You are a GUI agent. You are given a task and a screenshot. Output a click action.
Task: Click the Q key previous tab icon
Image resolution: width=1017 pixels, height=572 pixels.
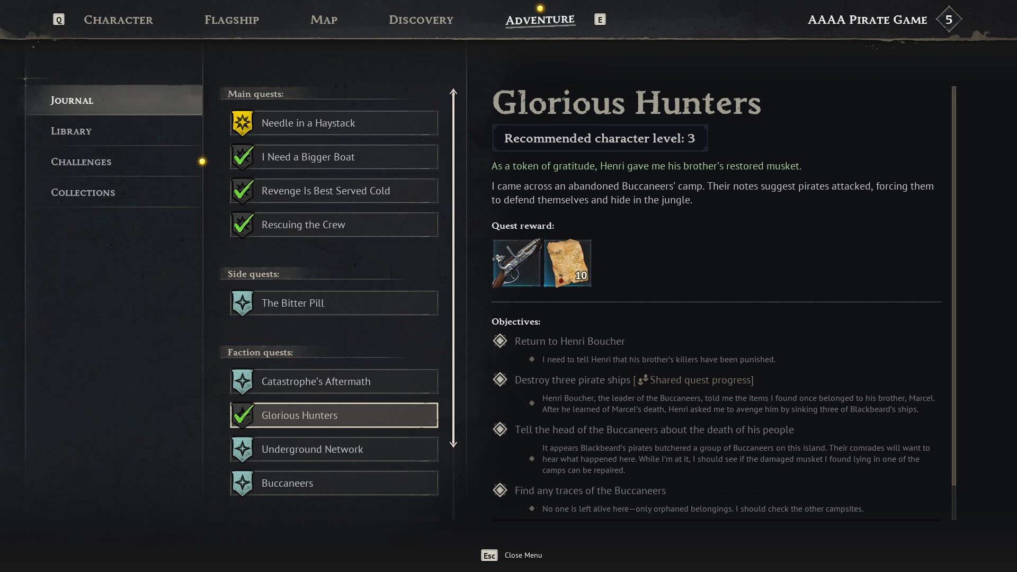click(x=59, y=20)
